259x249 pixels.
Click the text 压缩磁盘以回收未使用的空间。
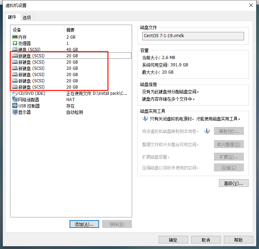[171, 168]
